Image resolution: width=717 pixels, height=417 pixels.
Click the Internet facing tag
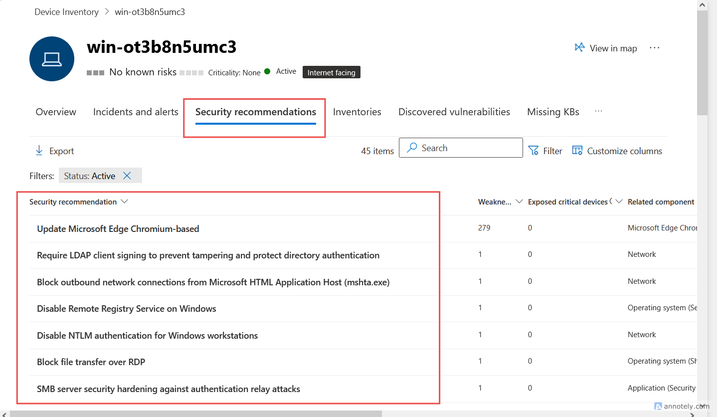[332, 72]
